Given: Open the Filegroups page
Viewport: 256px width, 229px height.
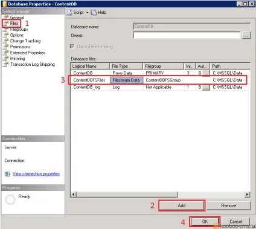Looking at the screenshot, I should click(19, 30).
